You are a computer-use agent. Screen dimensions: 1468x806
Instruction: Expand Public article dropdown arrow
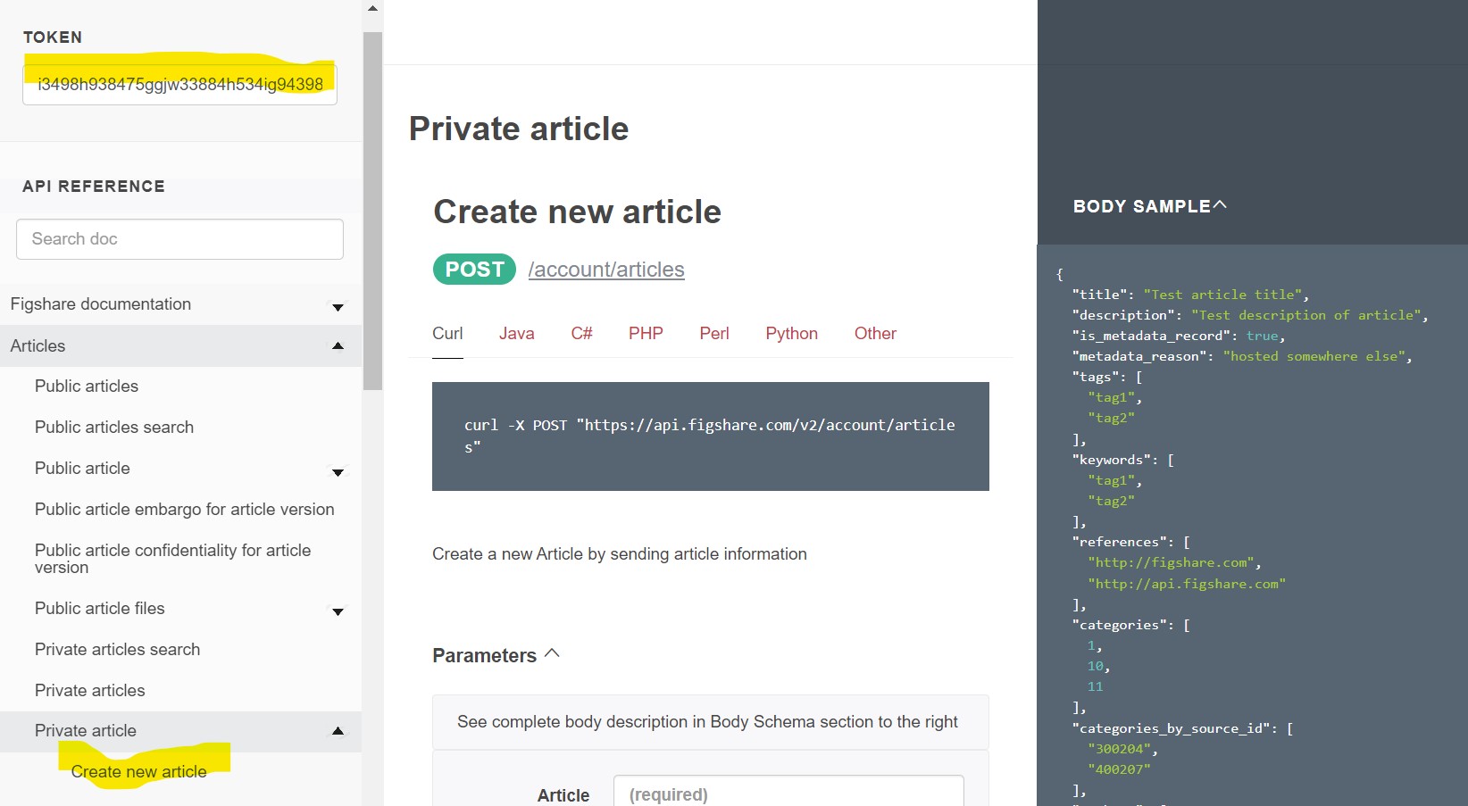(338, 473)
